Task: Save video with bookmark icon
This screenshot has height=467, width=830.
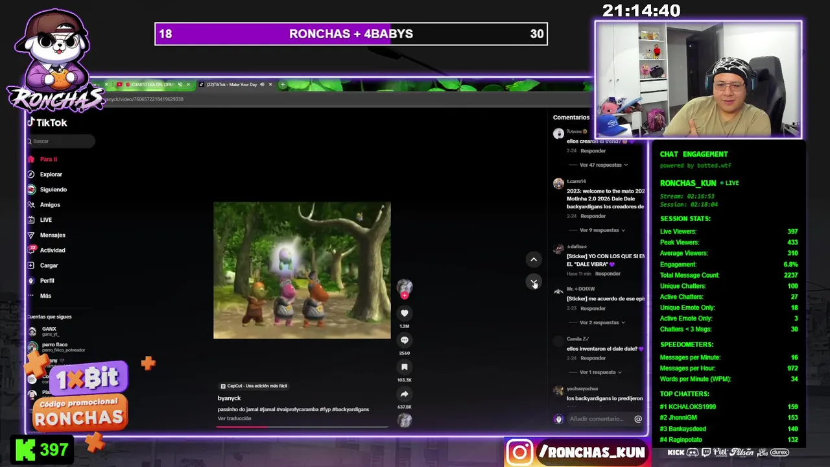Action: coord(404,367)
